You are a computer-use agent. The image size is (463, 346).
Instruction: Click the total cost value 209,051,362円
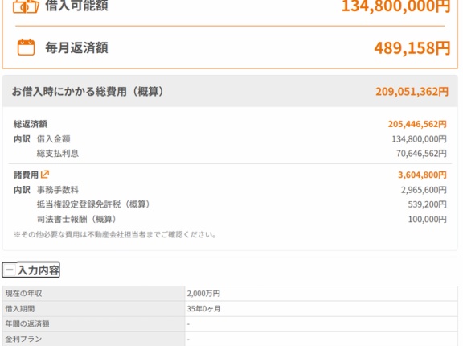tap(412, 91)
